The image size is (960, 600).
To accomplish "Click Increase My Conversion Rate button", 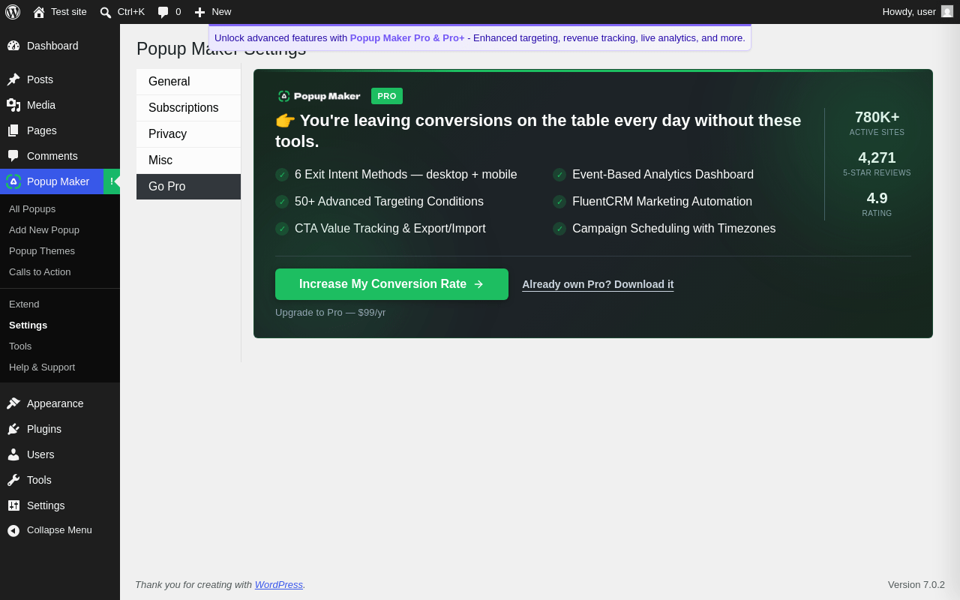I will click(391, 284).
